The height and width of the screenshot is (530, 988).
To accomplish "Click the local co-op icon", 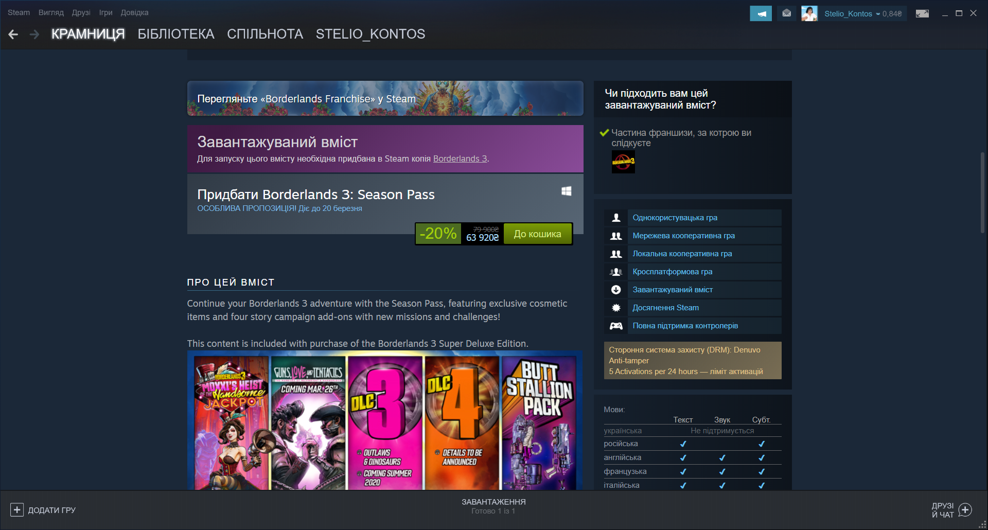I will click(616, 254).
